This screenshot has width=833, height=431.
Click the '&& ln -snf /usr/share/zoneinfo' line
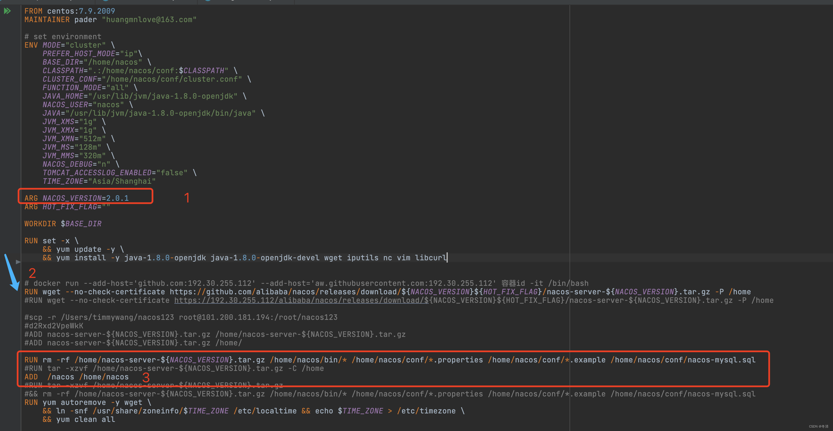click(254, 411)
